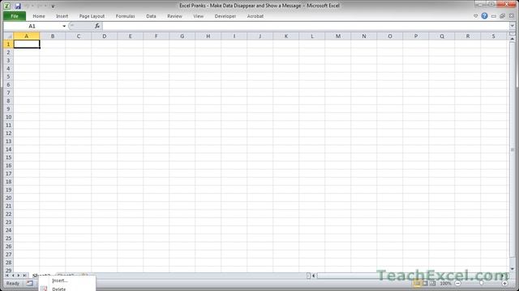
Task: Click the workbook restore window icon
Action: (502, 16)
